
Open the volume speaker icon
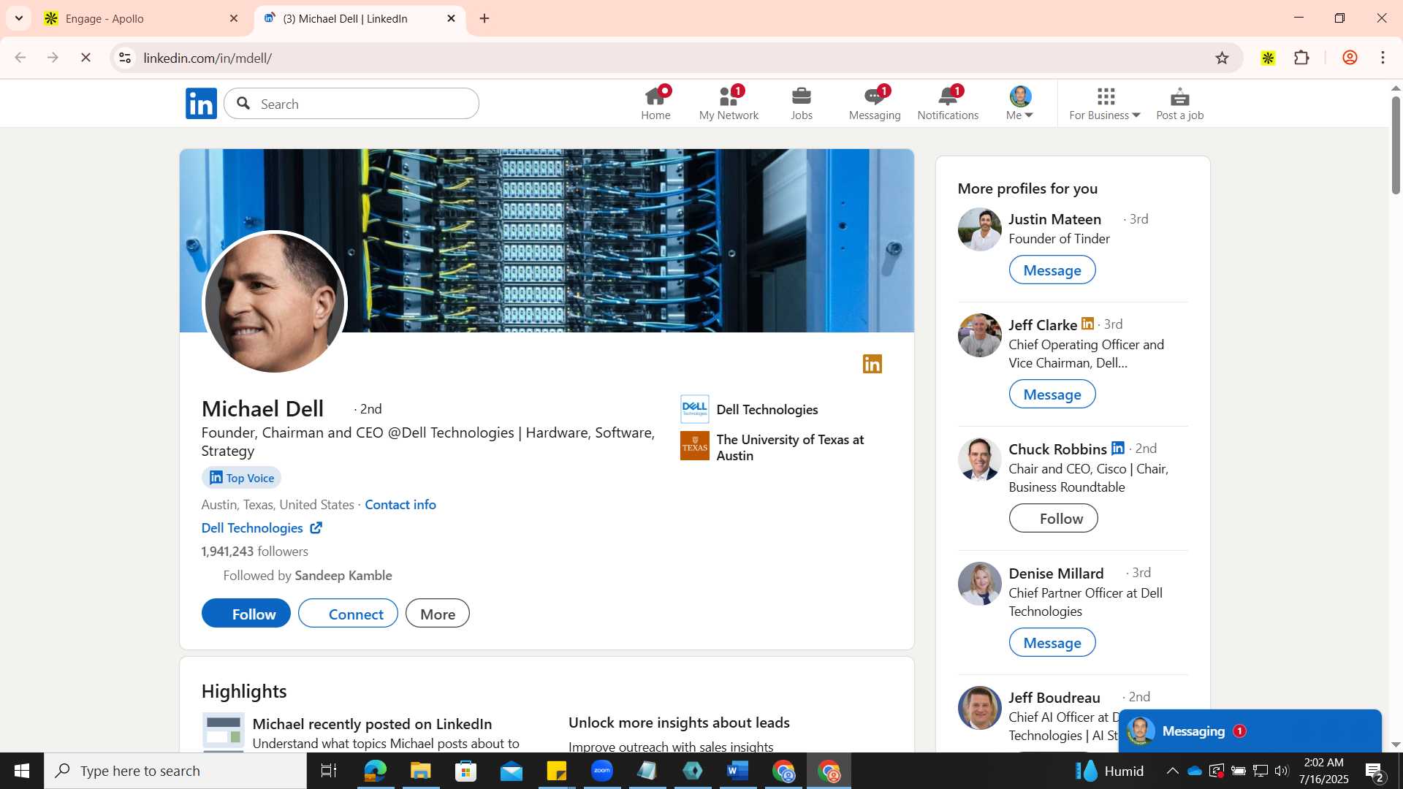pyautogui.click(x=1282, y=771)
